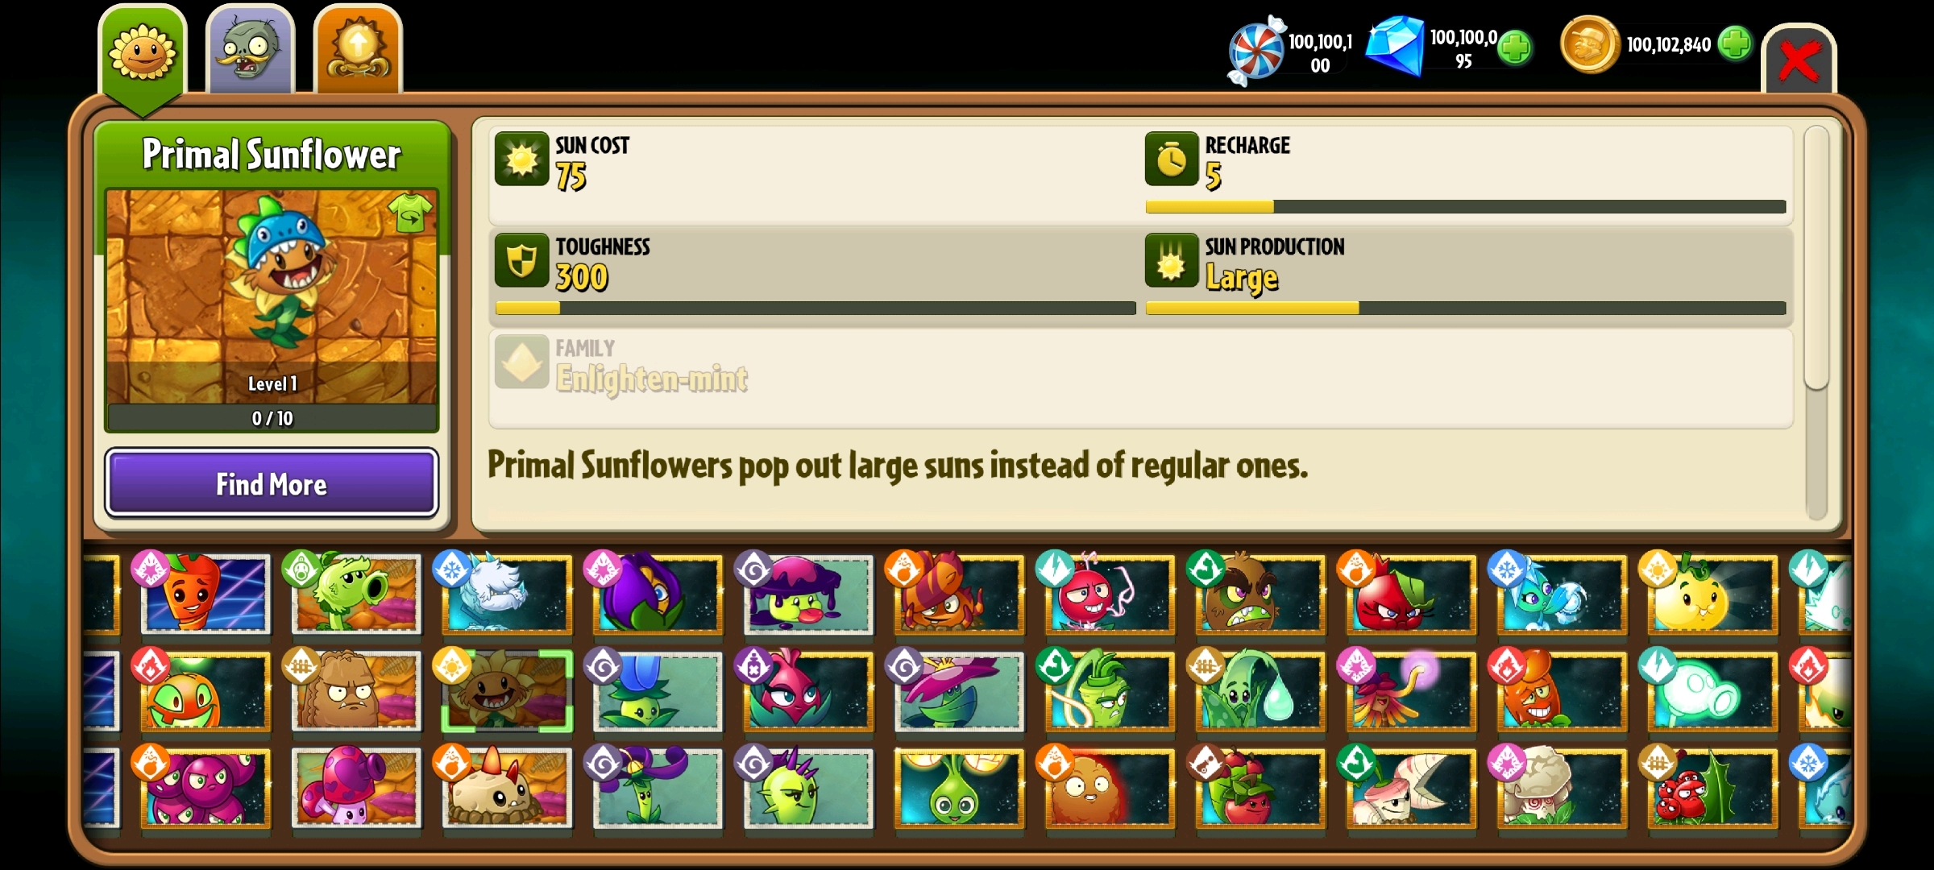
Task: Select the Cold Snapdragon plant card
Action: [506, 594]
